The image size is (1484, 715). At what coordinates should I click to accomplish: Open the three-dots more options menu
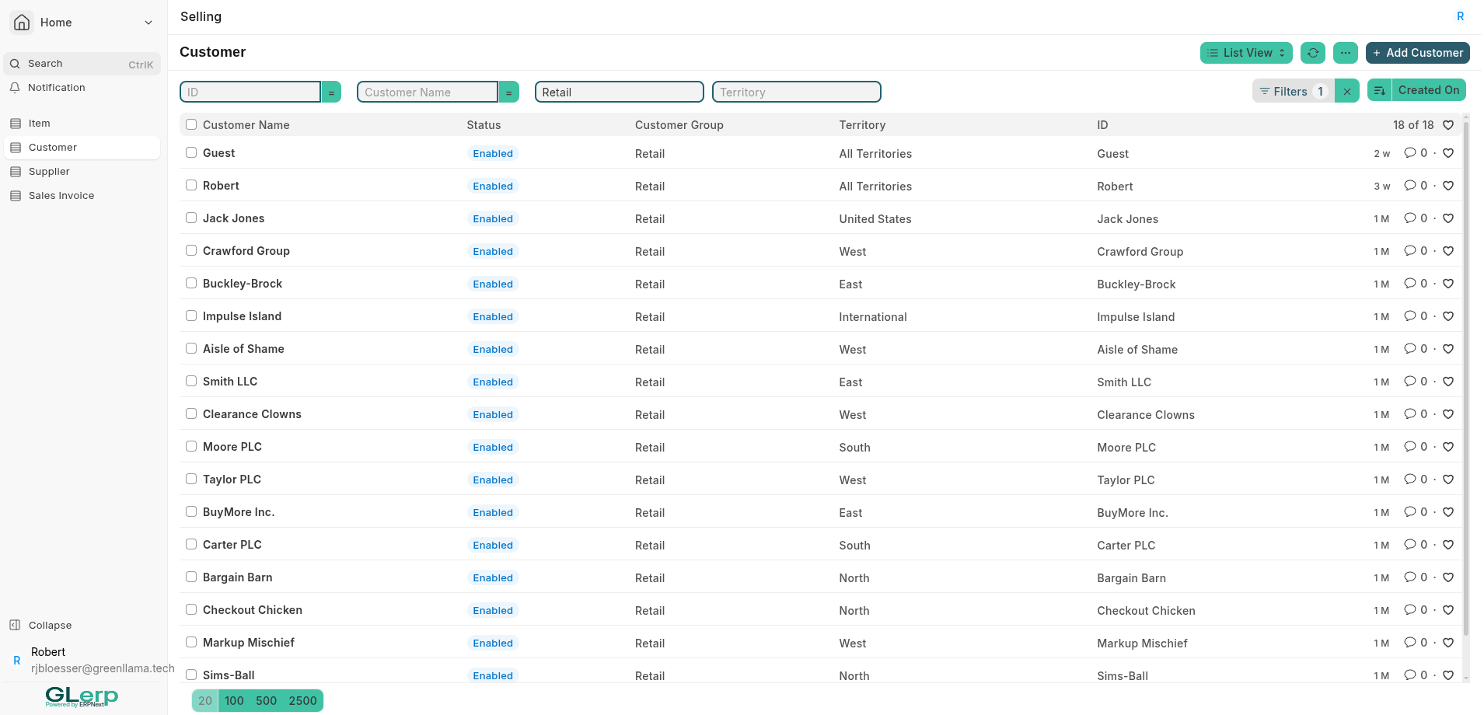pos(1345,53)
